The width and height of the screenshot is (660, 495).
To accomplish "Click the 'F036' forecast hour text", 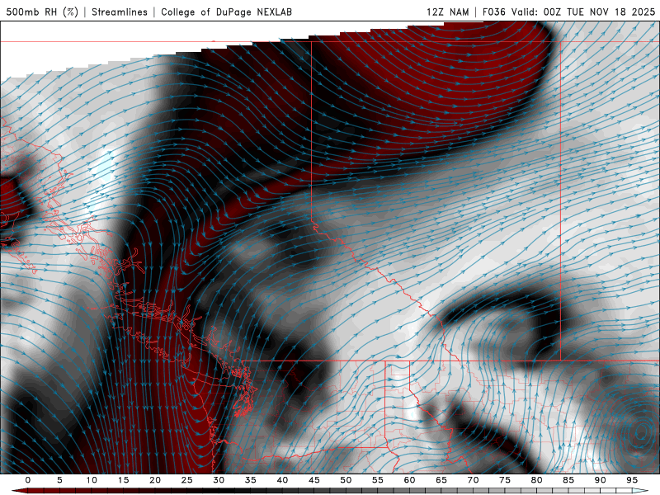I will pyautogui.click(x=493, y=12).
